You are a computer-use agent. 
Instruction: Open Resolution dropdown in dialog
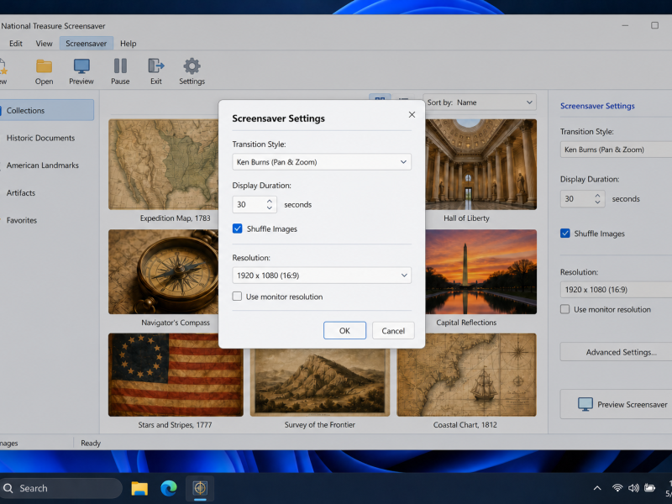click(x=322, y=276)
